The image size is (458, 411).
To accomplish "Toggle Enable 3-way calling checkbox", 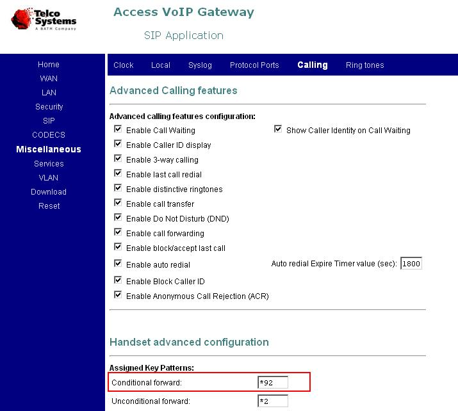I will (118, 159).
